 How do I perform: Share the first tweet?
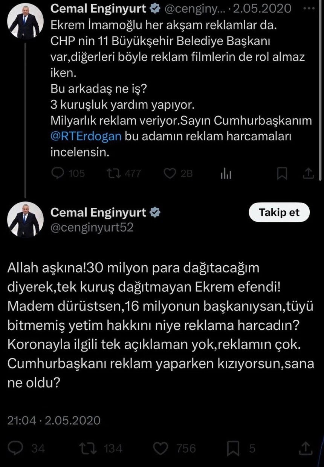[308, 173]
